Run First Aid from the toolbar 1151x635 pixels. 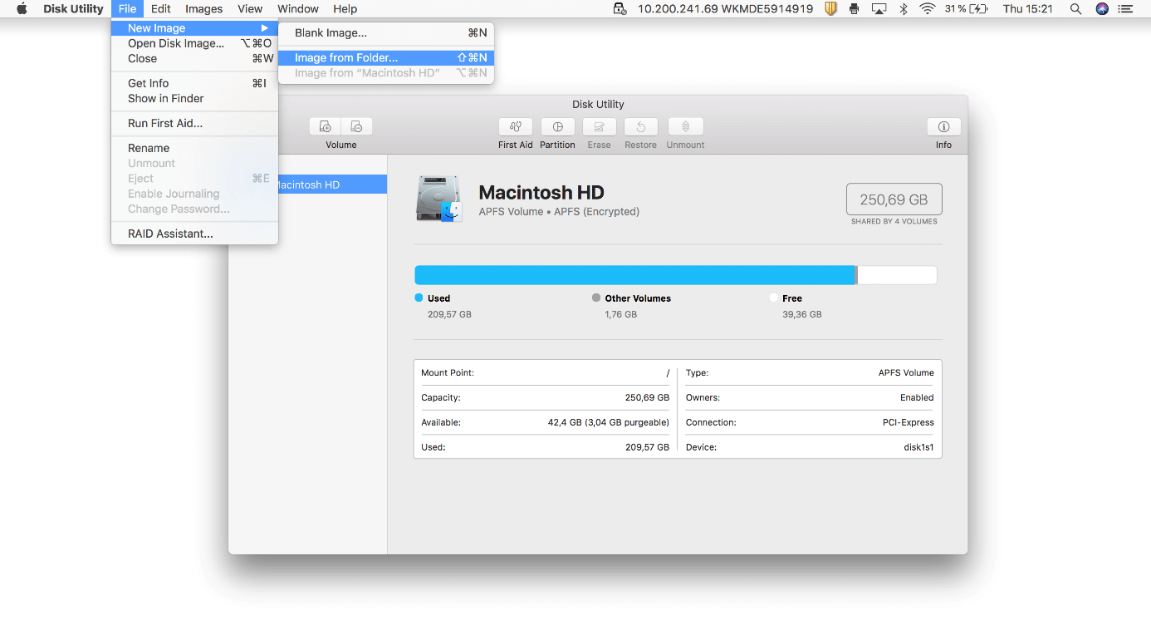pos(516,126)
